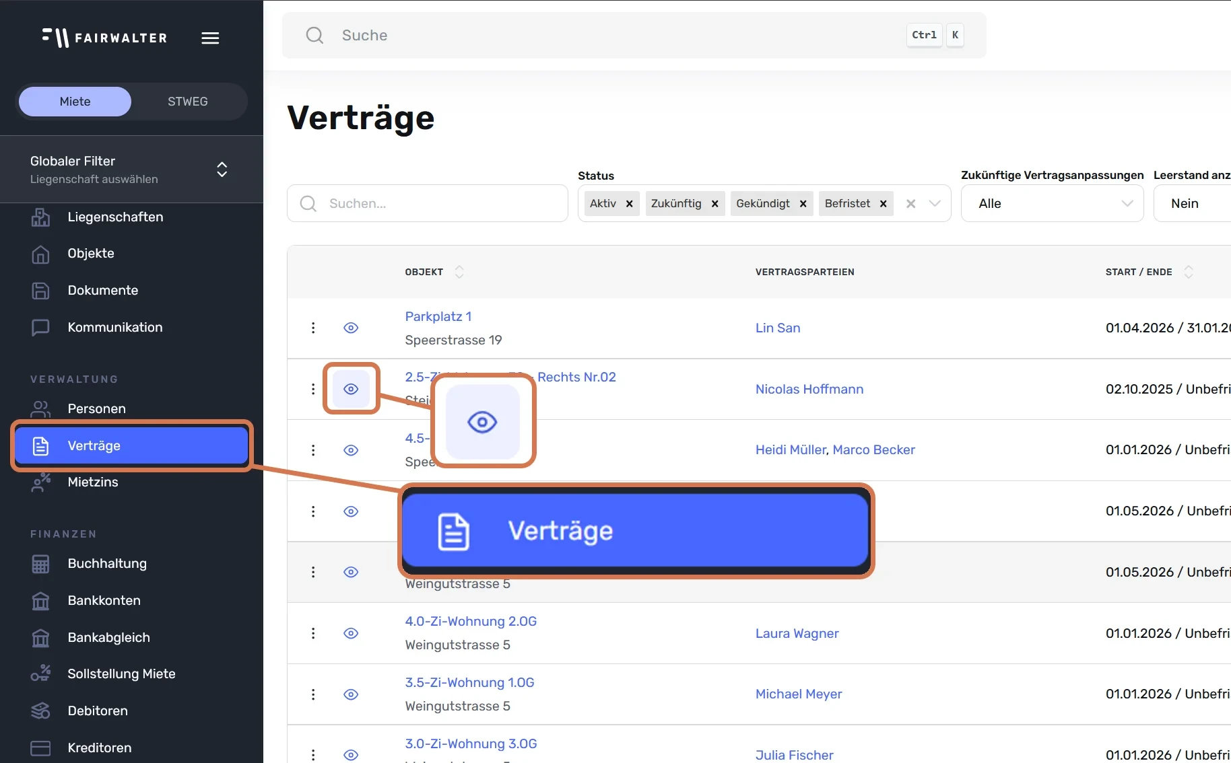The image size is (1231, 763).
Task: Remove the Befristet status tag
Action: tap(884, 204)
